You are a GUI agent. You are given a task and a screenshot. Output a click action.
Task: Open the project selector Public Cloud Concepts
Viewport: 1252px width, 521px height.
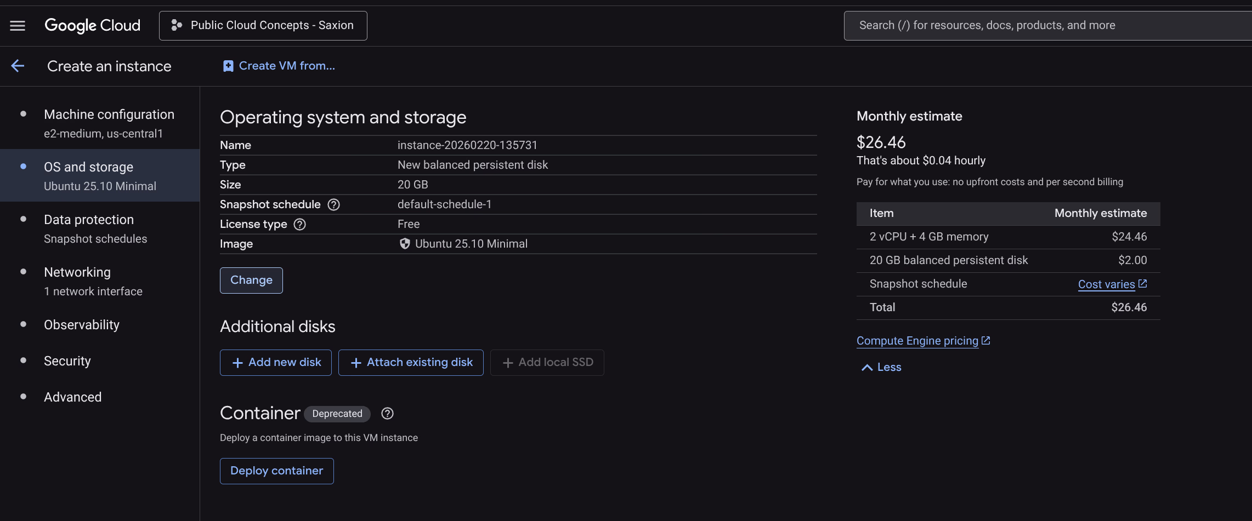tap(263, 26)
